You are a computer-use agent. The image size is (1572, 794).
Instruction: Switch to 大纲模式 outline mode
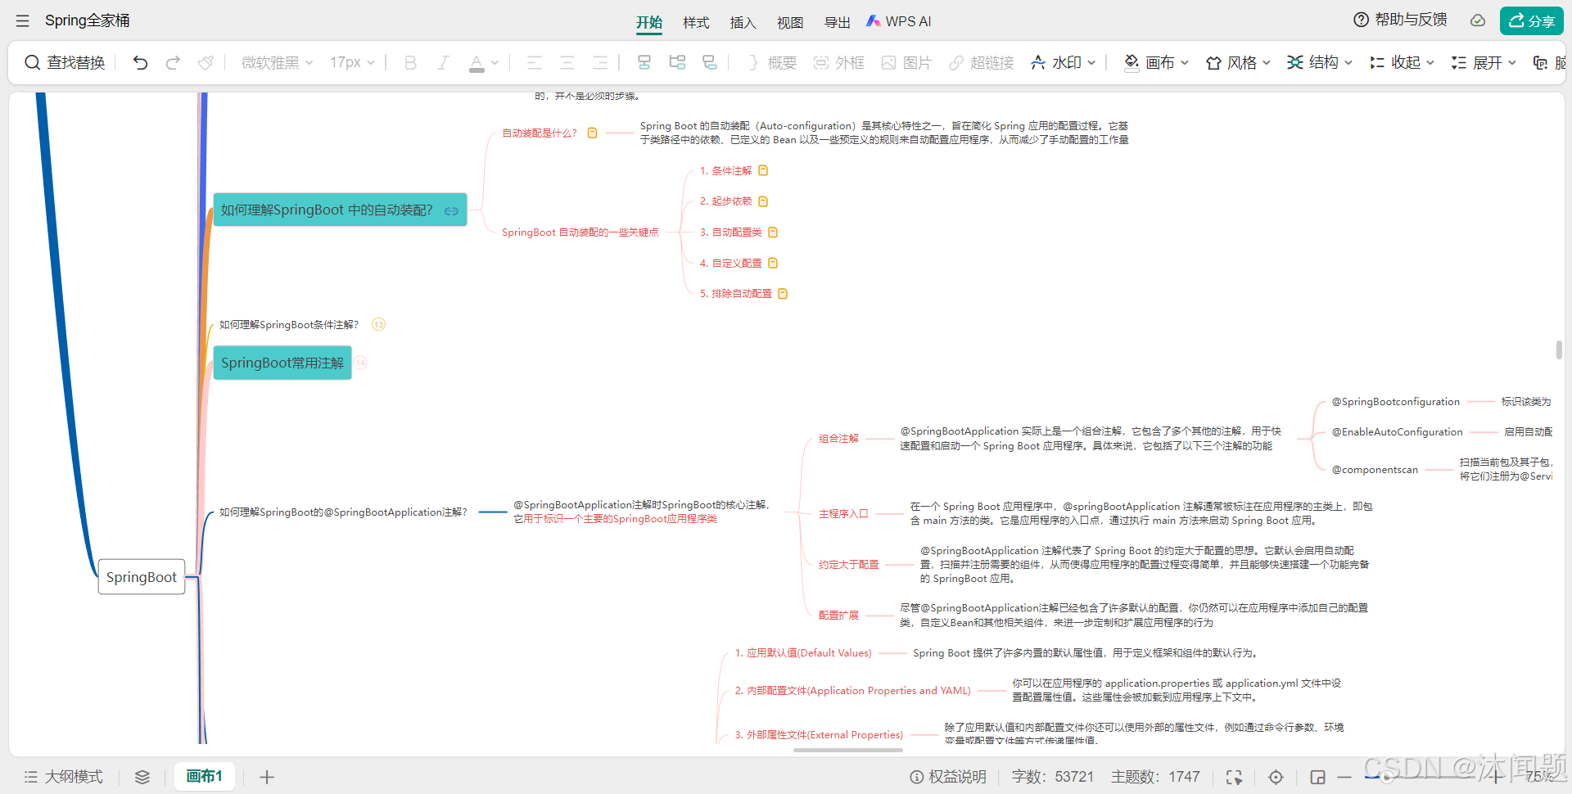[63, 777]
